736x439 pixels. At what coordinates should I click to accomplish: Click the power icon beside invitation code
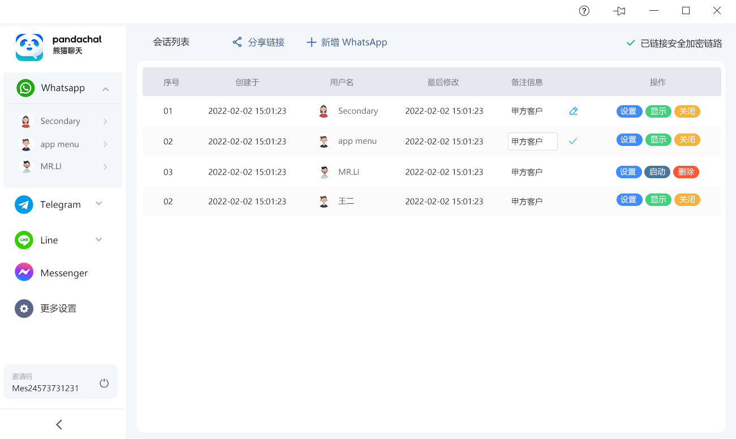[x=104, y=383]
